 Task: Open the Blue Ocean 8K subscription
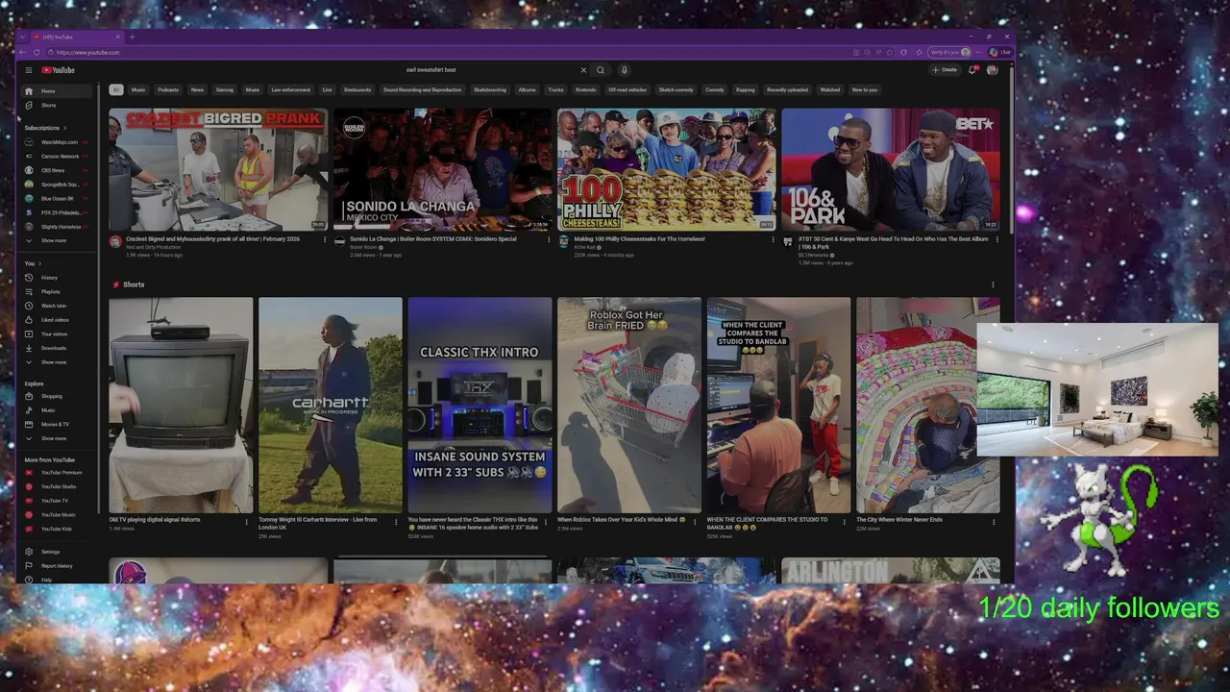[58, 198]
